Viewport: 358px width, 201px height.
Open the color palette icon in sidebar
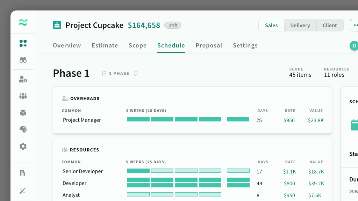pyautogui.click(x=23, y=129)
